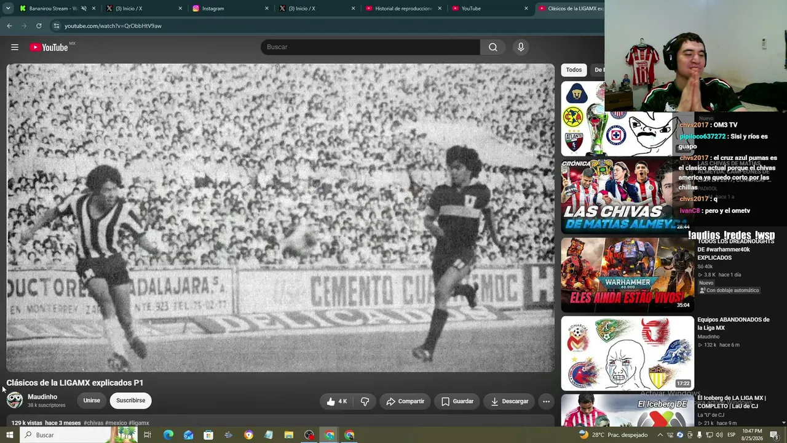Open more actions three-dot menu under video
The image size is (787, 443).
[546, 401]
